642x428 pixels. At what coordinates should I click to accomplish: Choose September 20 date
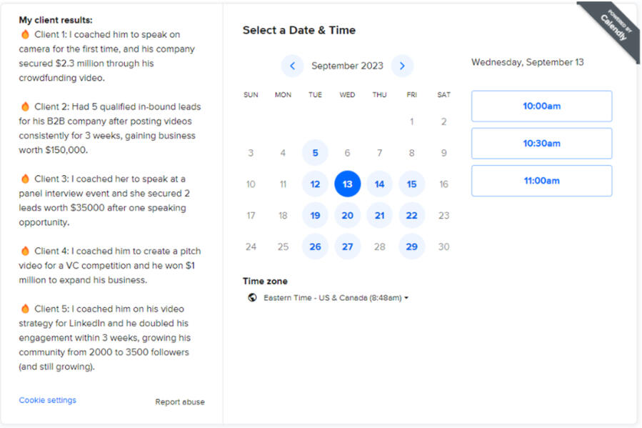point(347,215)
